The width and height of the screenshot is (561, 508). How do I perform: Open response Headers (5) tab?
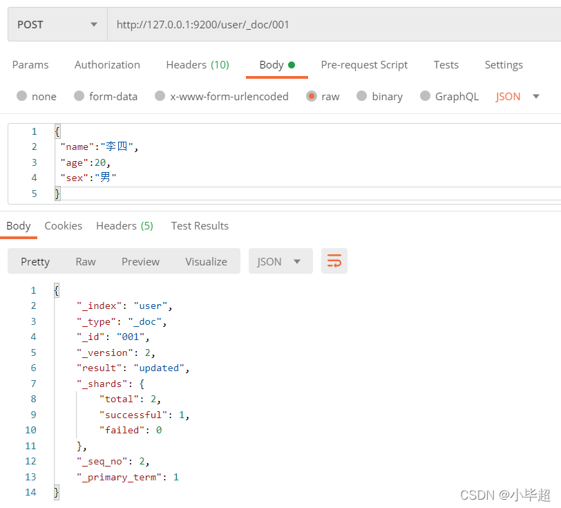coord(124,226)
